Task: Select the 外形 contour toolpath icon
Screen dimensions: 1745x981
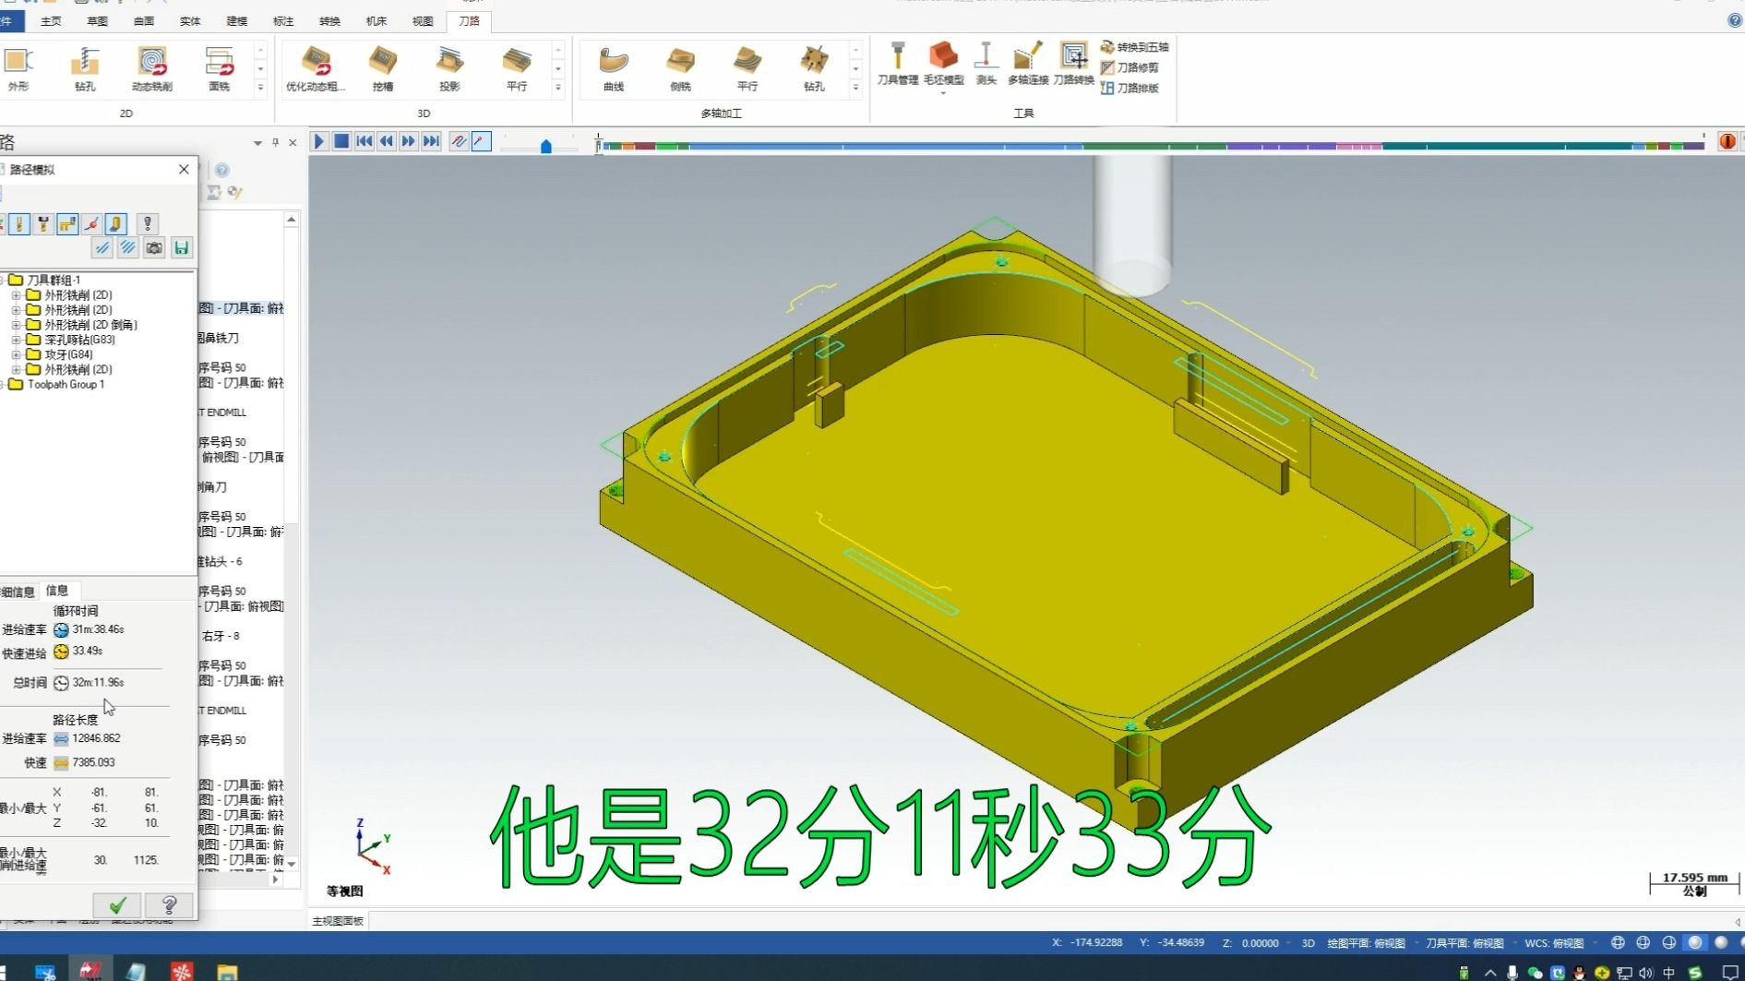Action: point(18,69)
